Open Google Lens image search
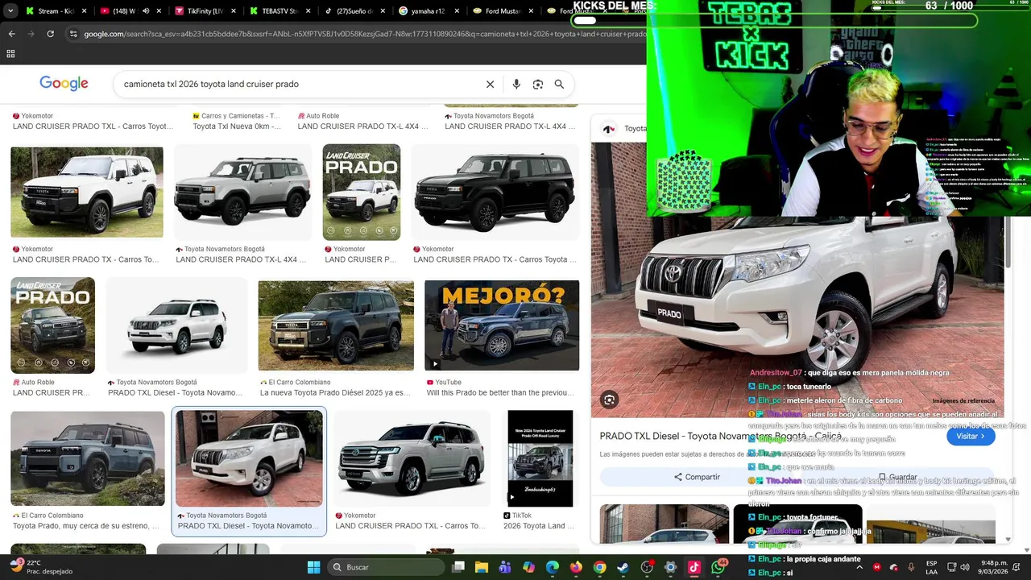 pyautogui.click(x=538, y=85)
